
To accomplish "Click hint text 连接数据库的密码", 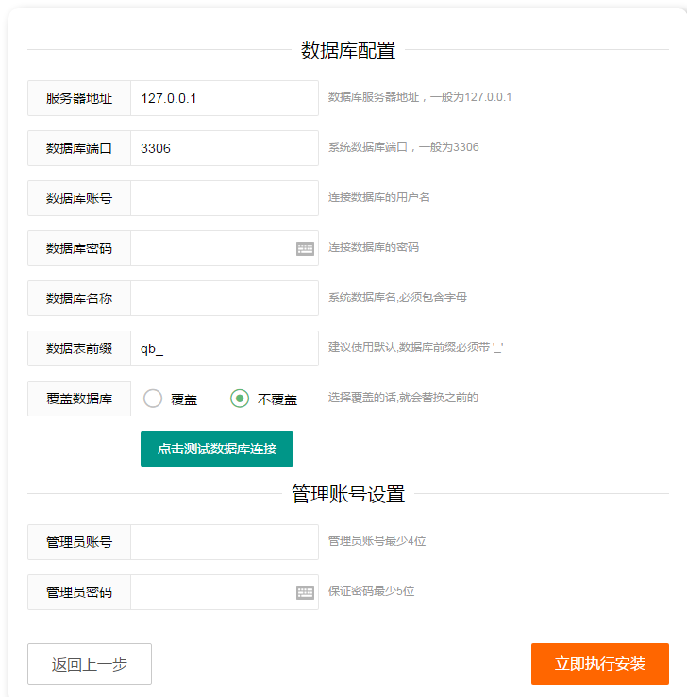I will [x=373, y=247].
